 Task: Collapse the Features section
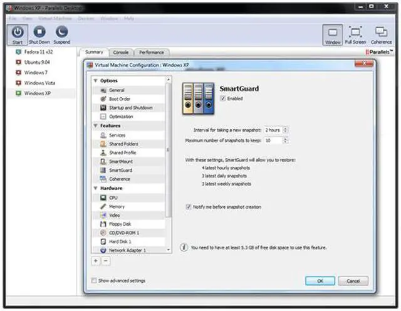point(96,125)
